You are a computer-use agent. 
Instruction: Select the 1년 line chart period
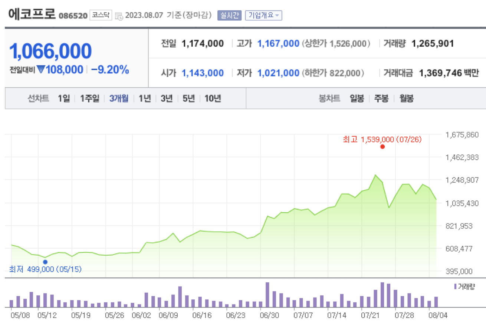[145, 99]
